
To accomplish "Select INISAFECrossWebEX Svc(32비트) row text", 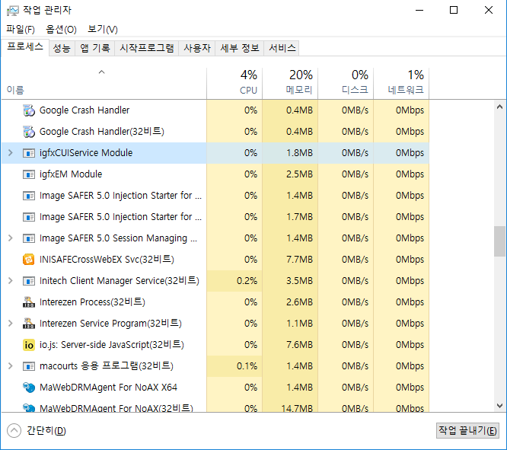I will (107, 260).
